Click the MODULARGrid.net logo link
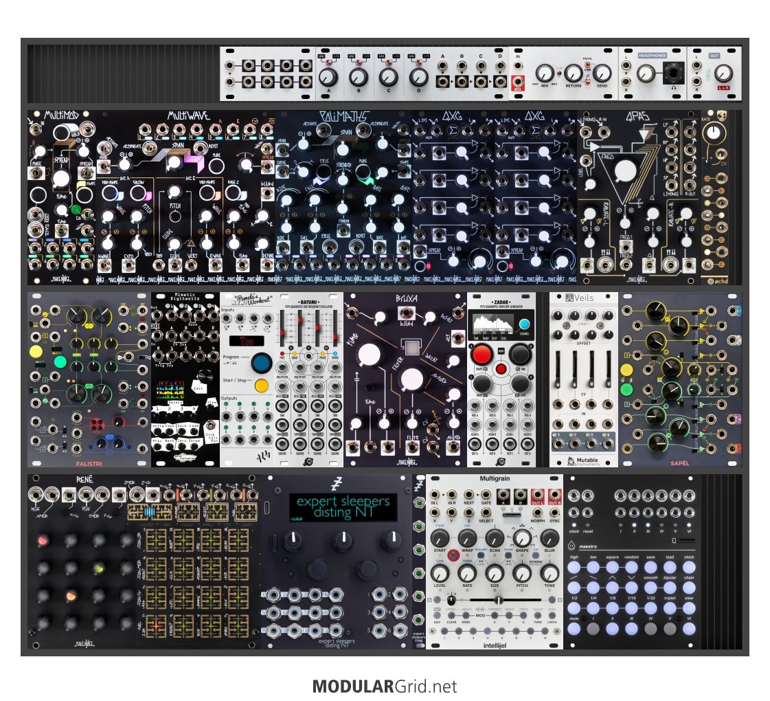770x701 pixels. (385, 687)
